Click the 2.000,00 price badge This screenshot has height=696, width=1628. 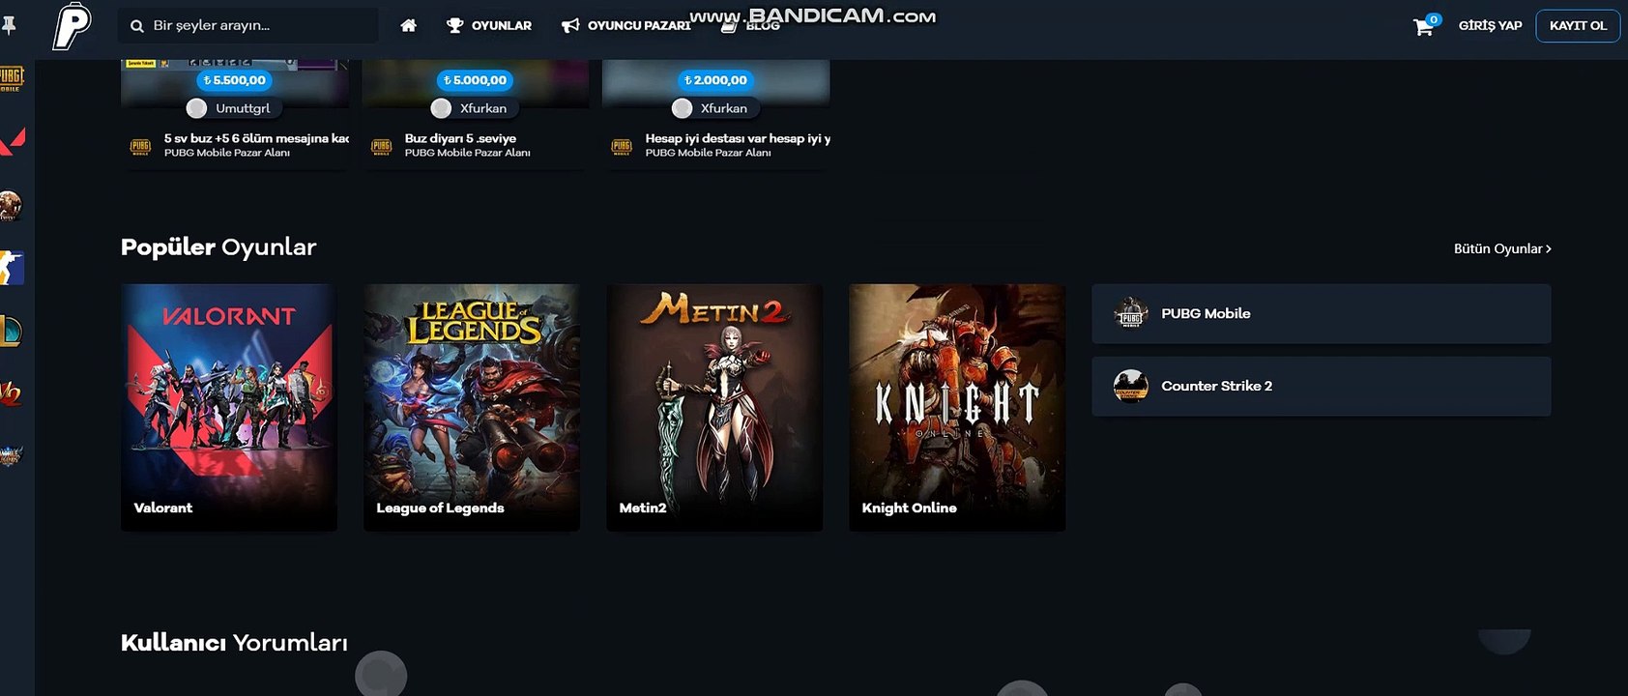coord(715,80)
